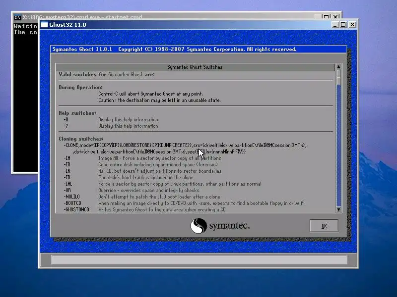The width and height of the screenshot is (397, 297).
Task: Maximize the cmd.exe startnet window
Action: click(327, 17)
